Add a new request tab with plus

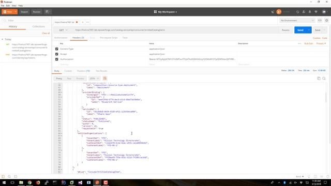(83, 22)
